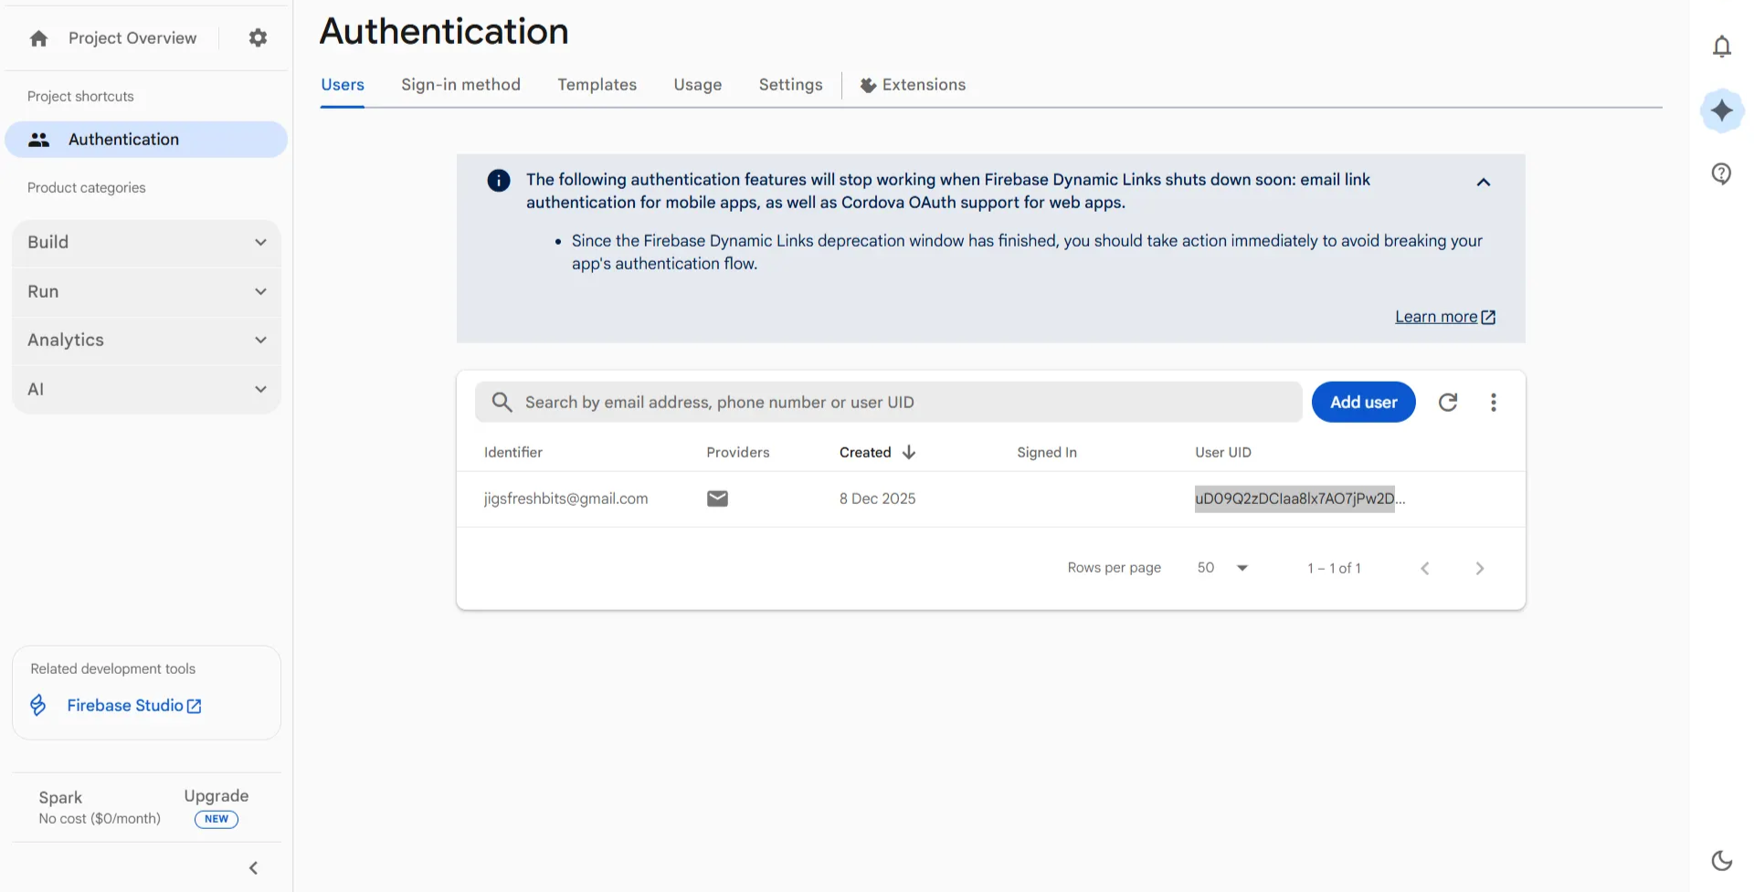1754x892 pixels.
Task: Click the Authentication people icon
Action: pyautogui.click(x=38, y=140)
